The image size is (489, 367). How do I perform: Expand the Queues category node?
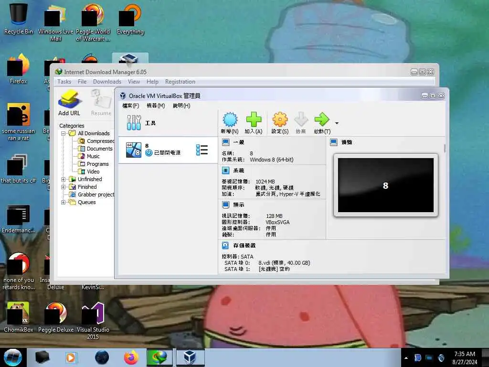(64, 202)
